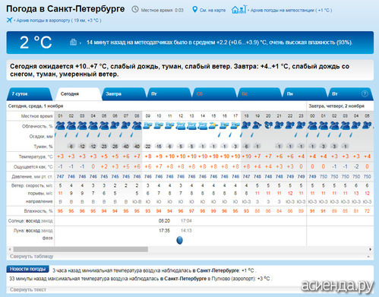379x297 pixels.
Task: Click the Завтра, четверг, 2 ноября header
Action: [336, 106]
